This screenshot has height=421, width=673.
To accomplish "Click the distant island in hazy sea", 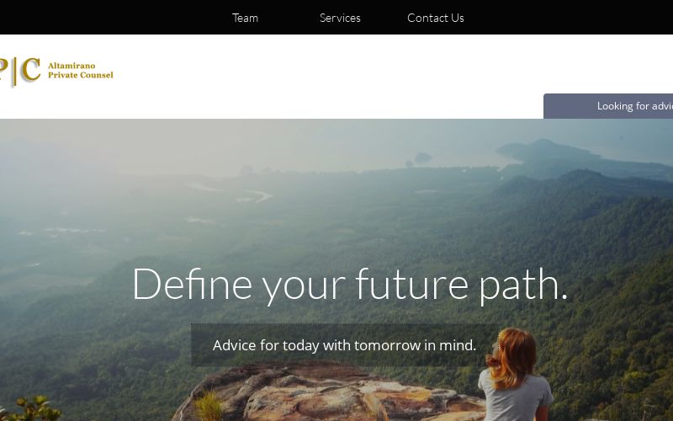I will click(x=423, y=157).
